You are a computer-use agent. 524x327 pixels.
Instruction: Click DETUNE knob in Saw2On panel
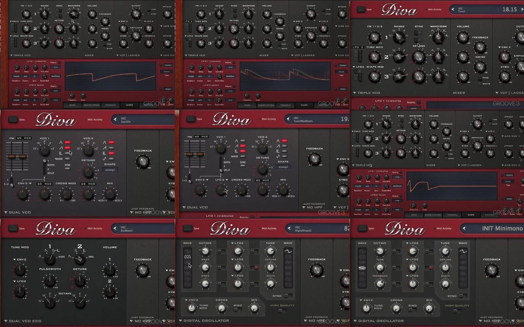point(88,172)
